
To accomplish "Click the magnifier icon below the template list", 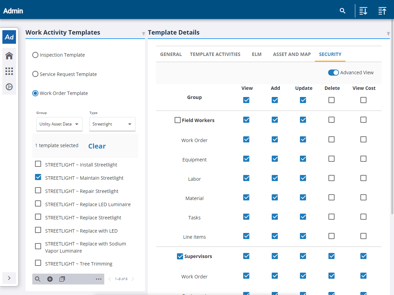I will point(38,279).
